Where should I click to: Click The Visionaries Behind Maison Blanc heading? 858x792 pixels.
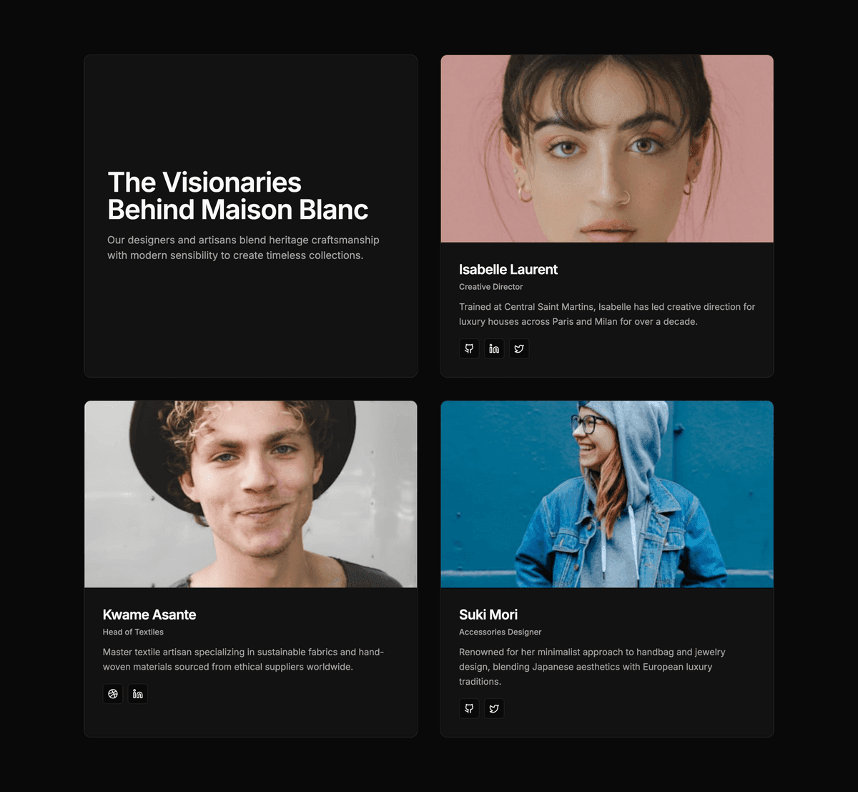pyautogui.click(x=238, y=196)
